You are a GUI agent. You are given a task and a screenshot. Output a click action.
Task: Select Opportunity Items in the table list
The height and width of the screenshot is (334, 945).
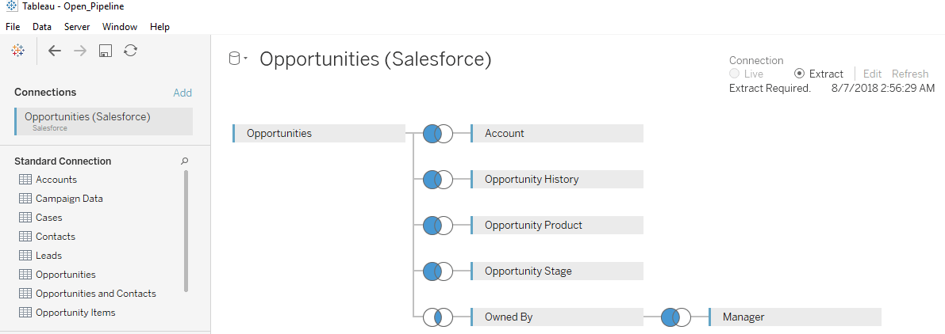tap(75, 313)
